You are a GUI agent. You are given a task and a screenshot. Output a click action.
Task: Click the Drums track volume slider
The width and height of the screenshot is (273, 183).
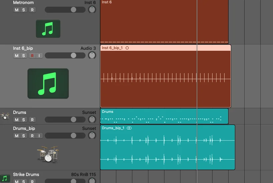(x=65, y=120)
